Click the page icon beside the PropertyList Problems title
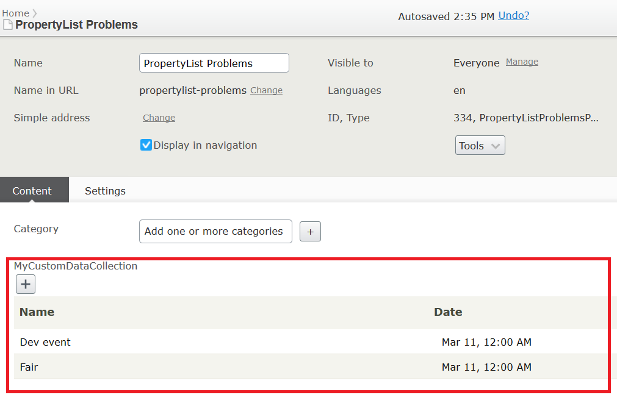 click(x=8, y=25)
